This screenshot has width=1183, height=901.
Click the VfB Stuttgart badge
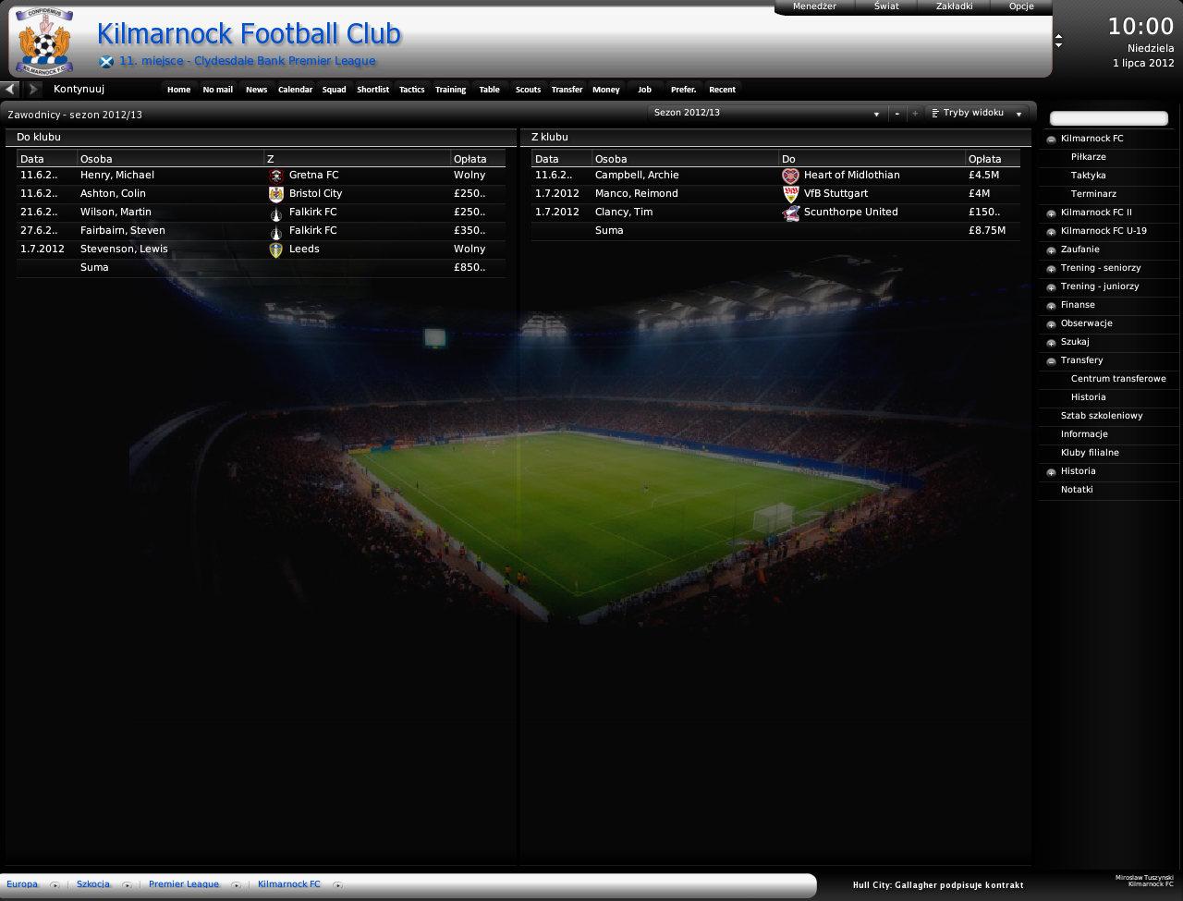point(790,194)
